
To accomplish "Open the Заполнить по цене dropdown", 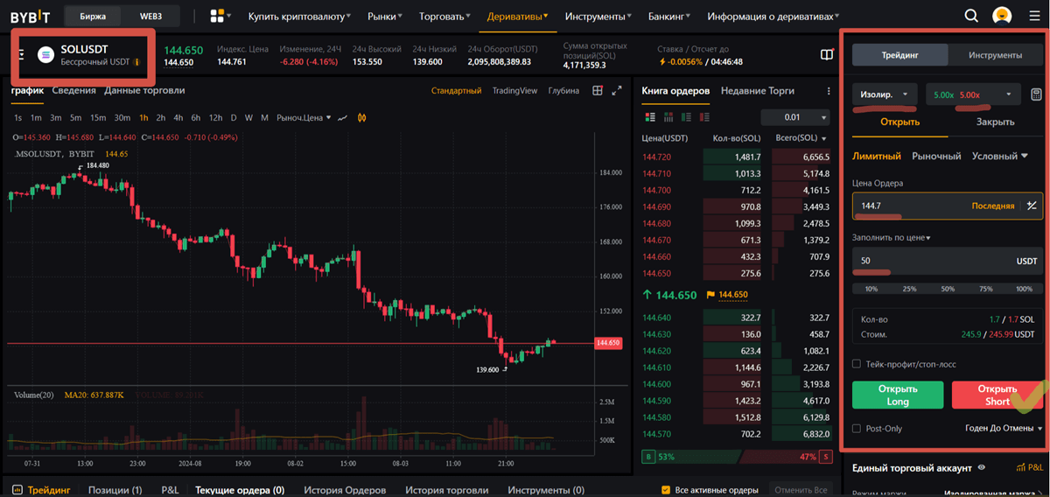I will [891, 237].
